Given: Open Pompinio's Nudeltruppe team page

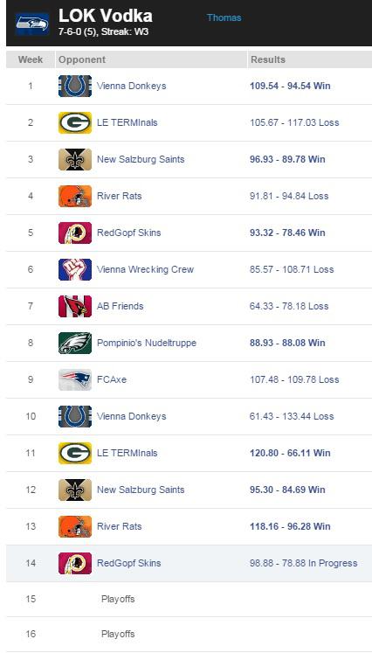Looking at the screenshot, I should pyautogui.click(x=147, y=343).
